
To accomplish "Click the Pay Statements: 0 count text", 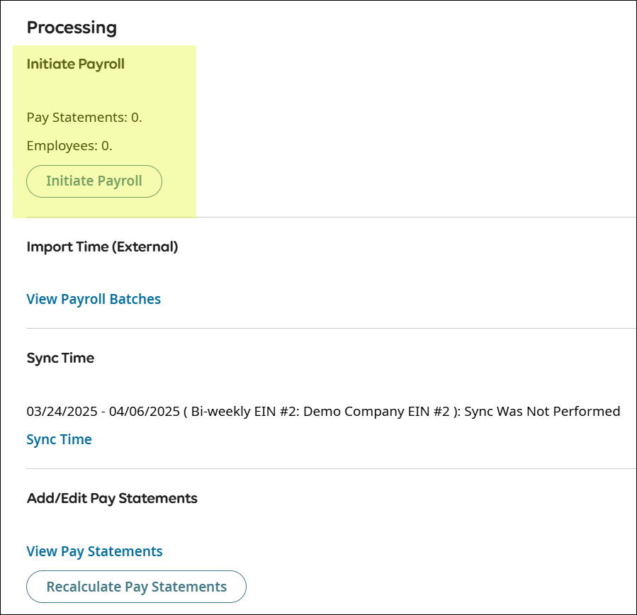I will pos(84,117).
